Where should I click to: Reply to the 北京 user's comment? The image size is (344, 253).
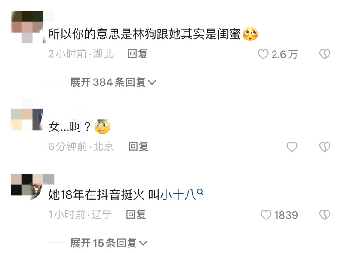click(138, 146)
